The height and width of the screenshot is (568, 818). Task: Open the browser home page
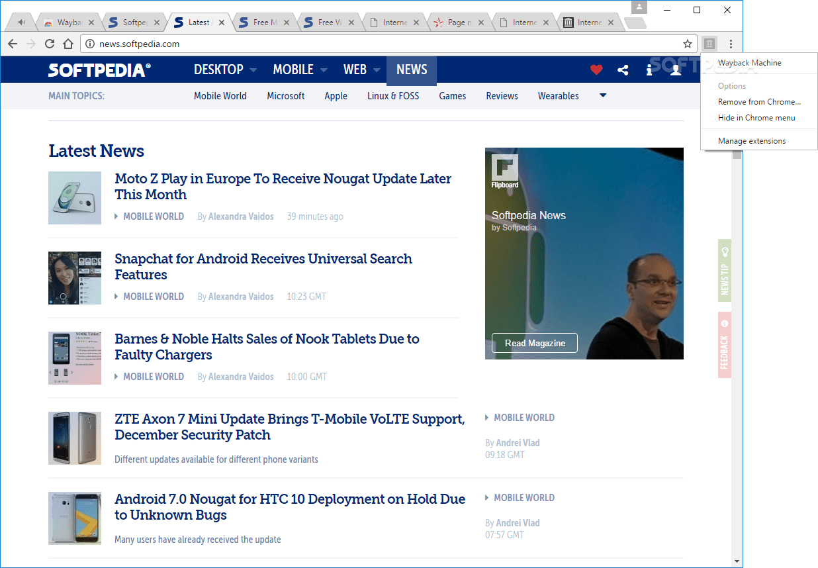(68, 44)
